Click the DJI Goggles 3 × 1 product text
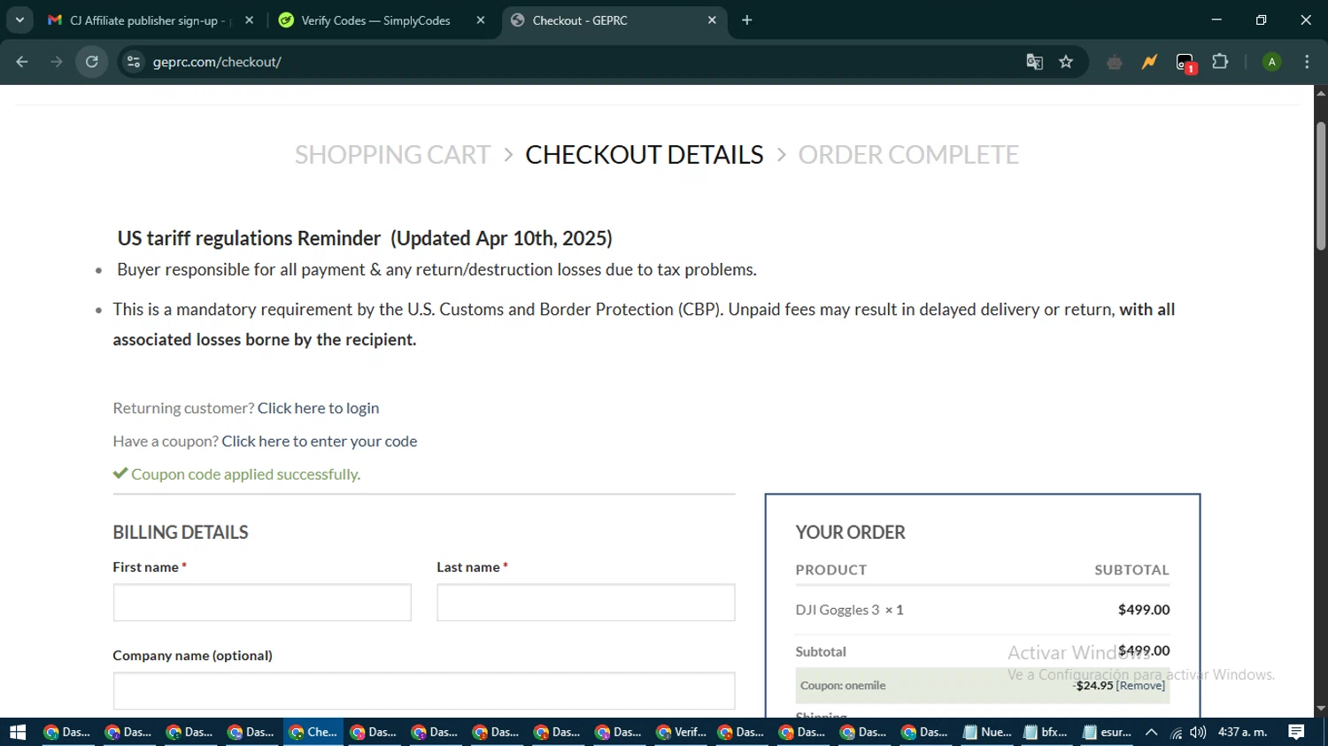Image resolution: width=1328 pixels, height=746 pixels. click(x=849, y=610)
